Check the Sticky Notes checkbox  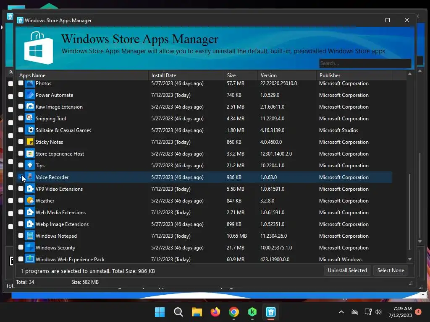[x=21, y=142]
